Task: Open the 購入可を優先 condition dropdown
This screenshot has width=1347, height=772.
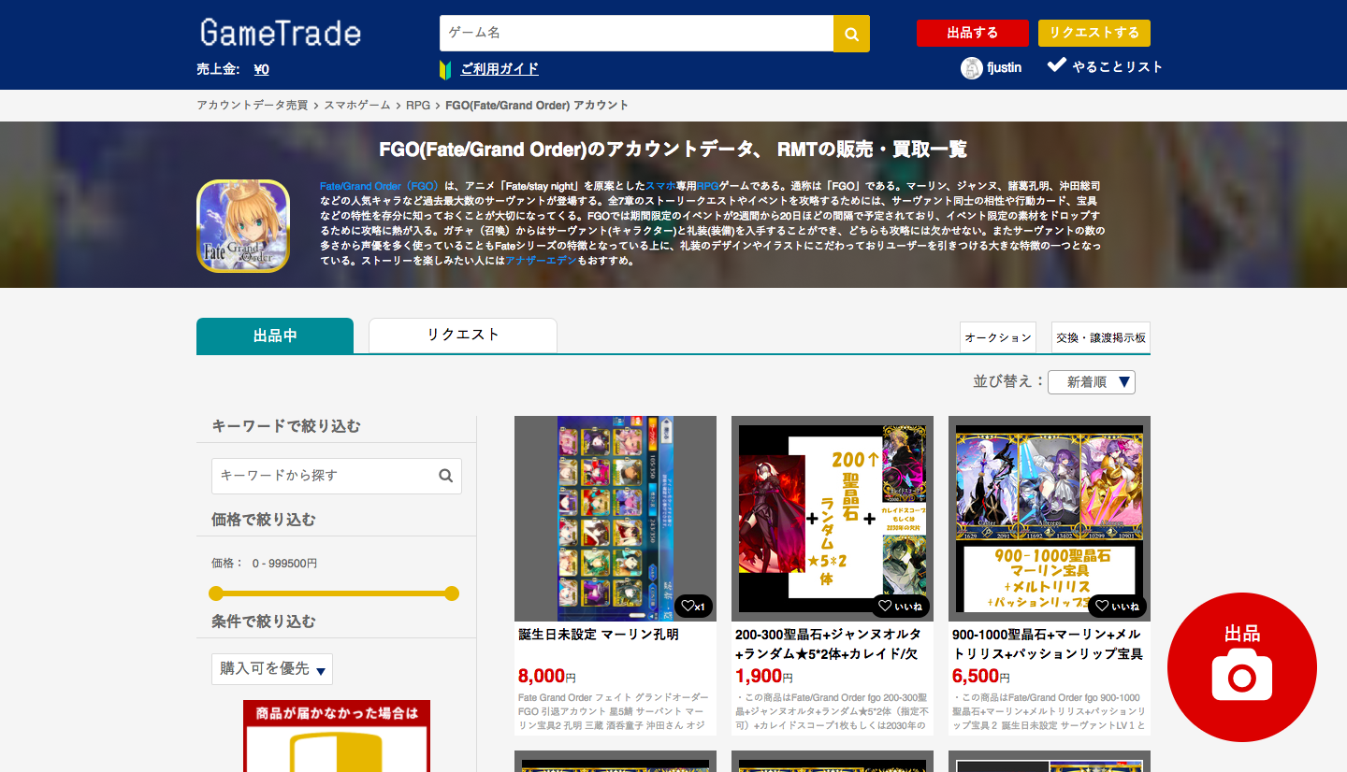Action: click(x=272, y=669)
